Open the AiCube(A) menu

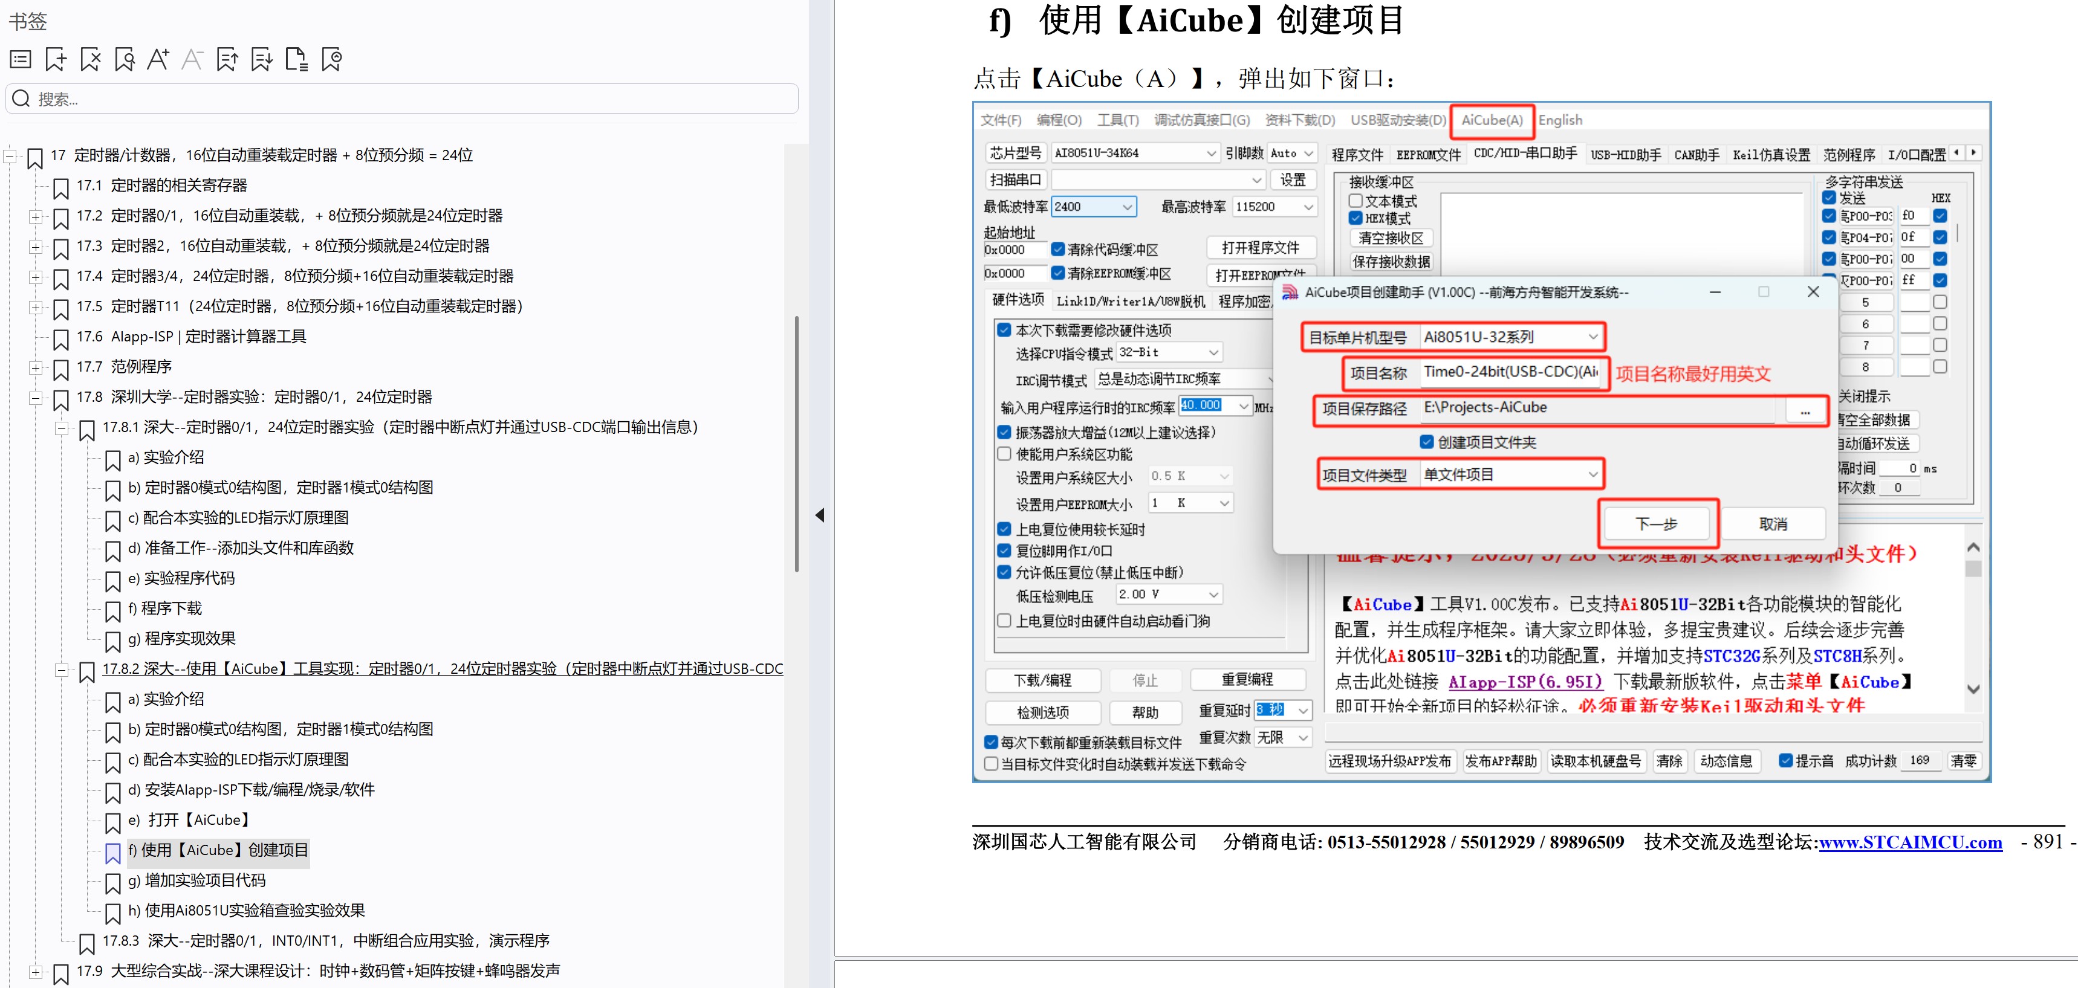pos(1492,120)
